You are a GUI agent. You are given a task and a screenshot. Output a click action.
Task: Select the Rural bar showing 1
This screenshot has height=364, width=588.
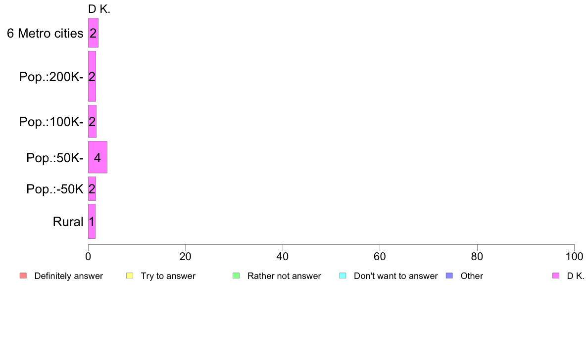pyautogui.click(x=92, y=222)
